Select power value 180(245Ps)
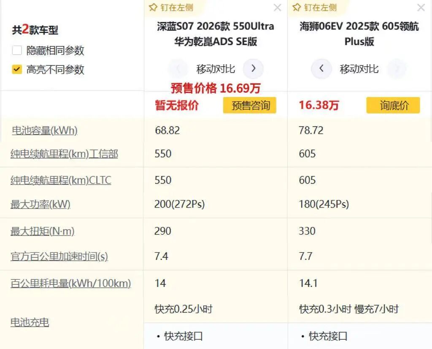 324,204
